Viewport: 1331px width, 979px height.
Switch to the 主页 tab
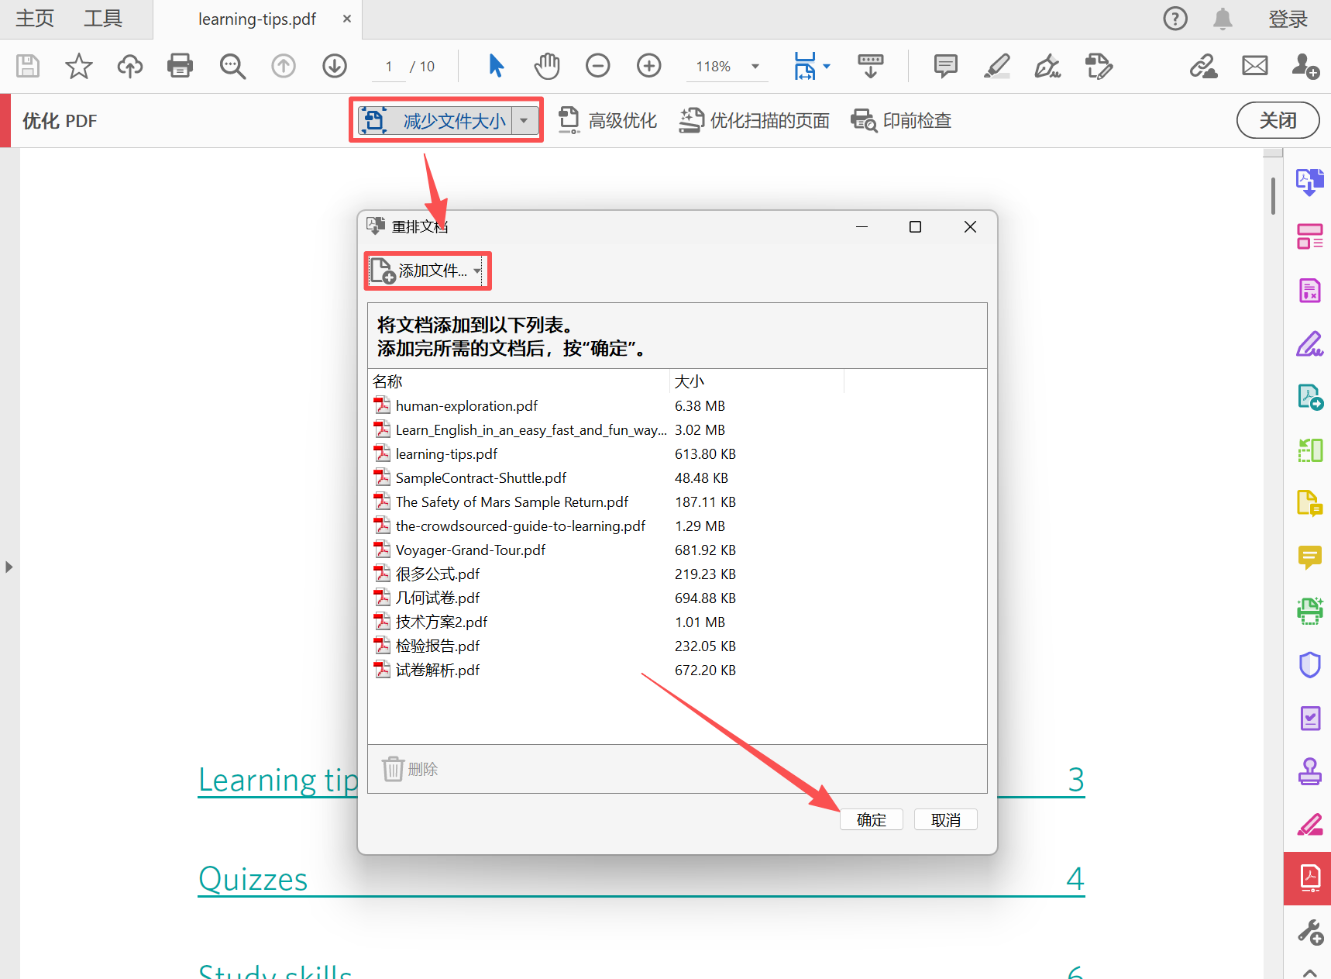point(35,19)
